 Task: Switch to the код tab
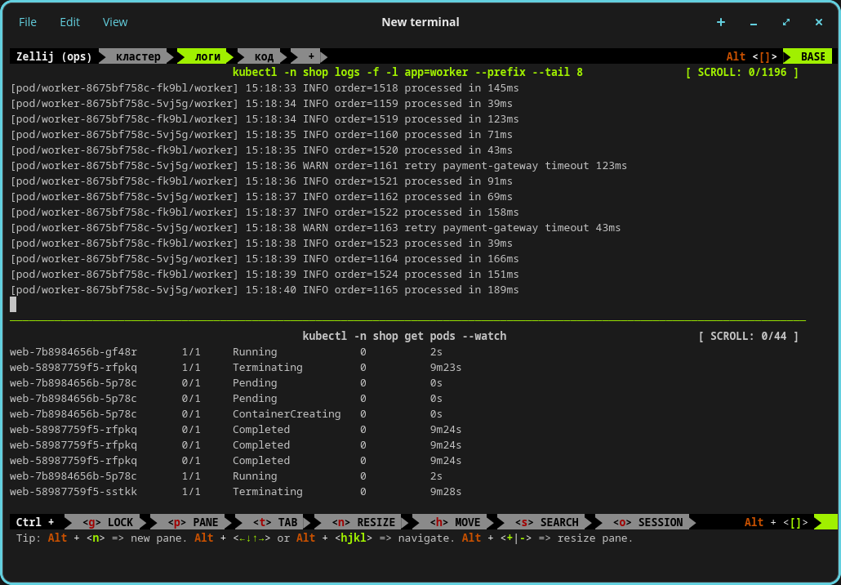pos(264,56)
